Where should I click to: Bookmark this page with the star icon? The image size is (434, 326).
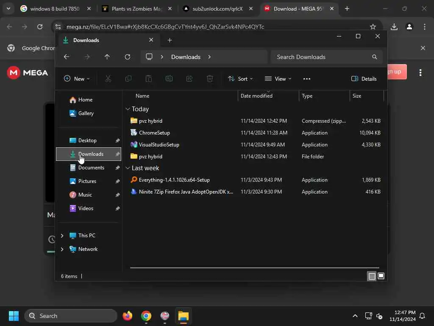[373, 27]
